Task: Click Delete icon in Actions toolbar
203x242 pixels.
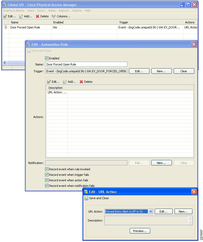Action: point(81,82)
